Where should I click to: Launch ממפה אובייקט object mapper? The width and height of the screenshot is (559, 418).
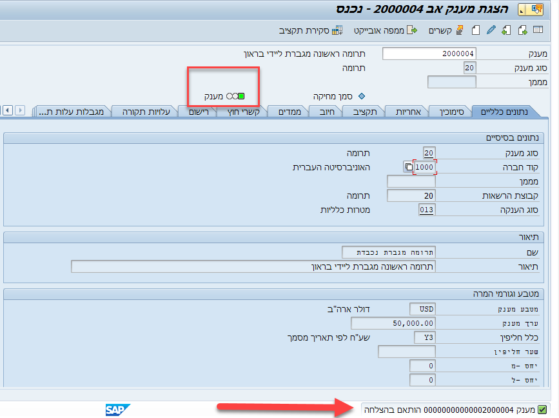386,30
